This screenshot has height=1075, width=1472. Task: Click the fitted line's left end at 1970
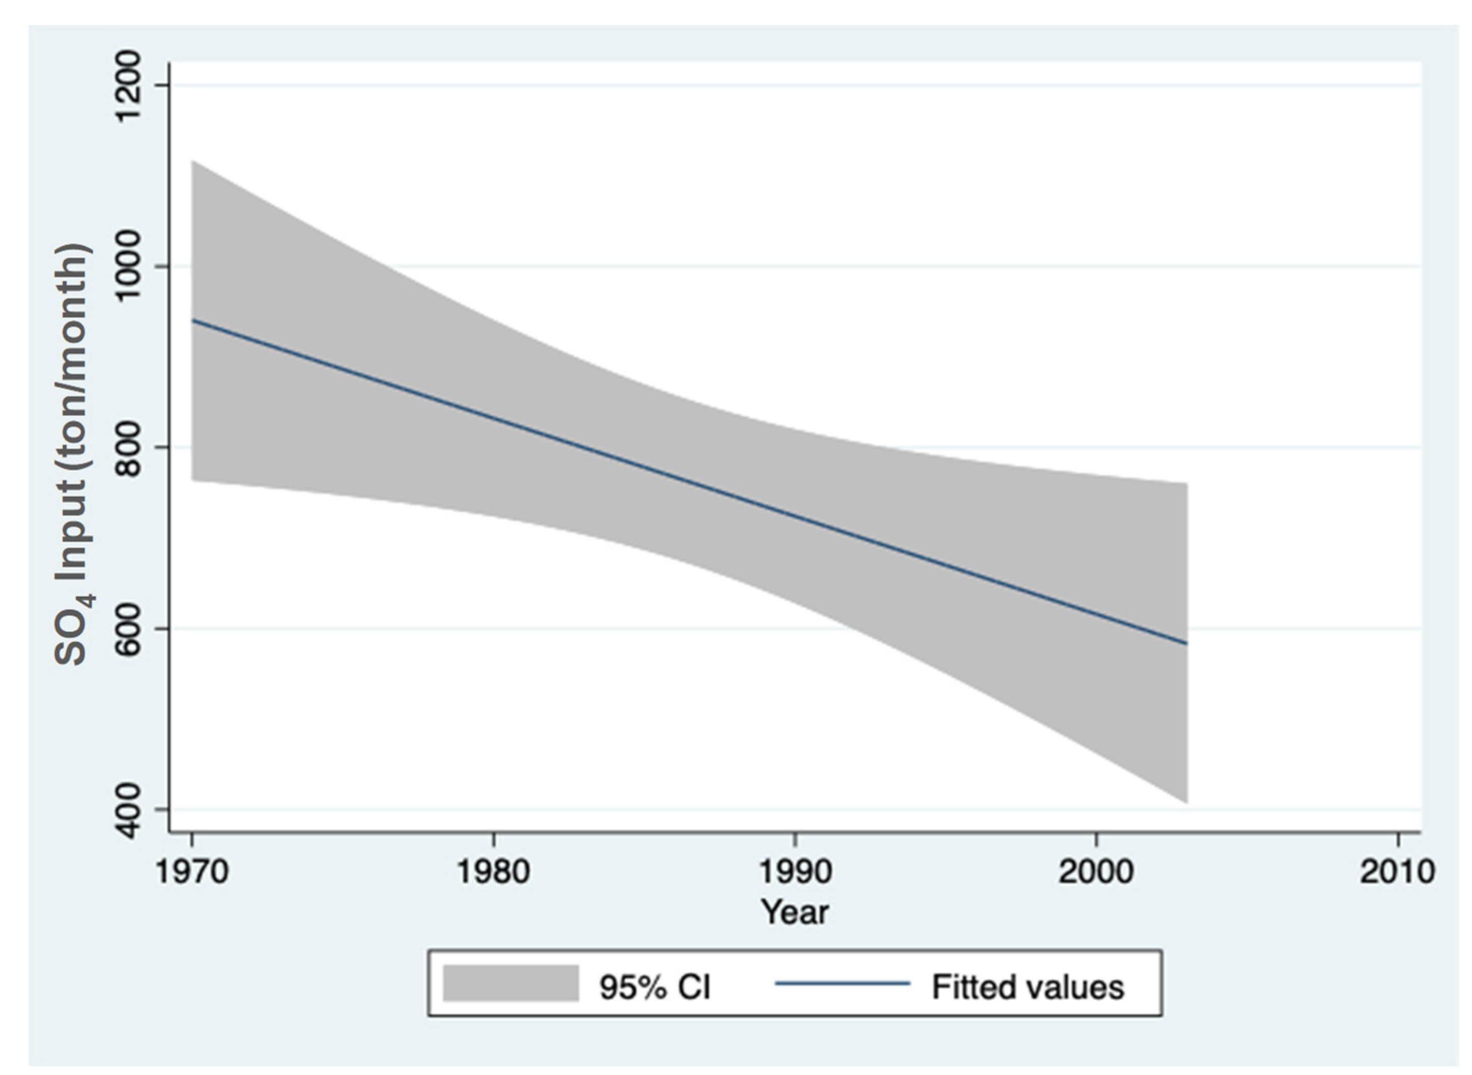[193, 321]
